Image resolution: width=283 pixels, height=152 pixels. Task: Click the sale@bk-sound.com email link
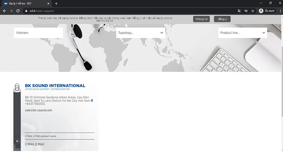click(x=38, y=110)
